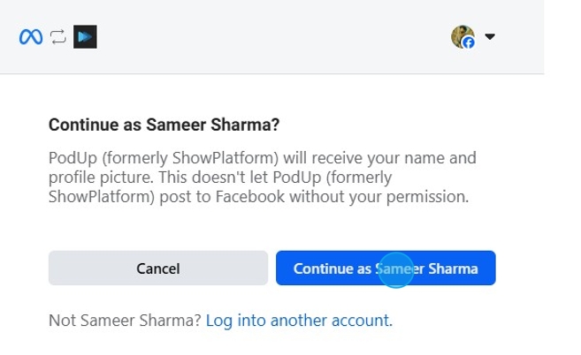Click the Facebook badge on the avatar
This screenshot has width=581, height=355.
469,42
